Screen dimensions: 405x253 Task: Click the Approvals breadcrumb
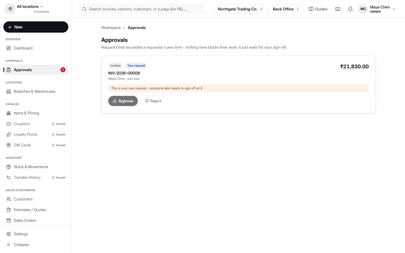137,28
